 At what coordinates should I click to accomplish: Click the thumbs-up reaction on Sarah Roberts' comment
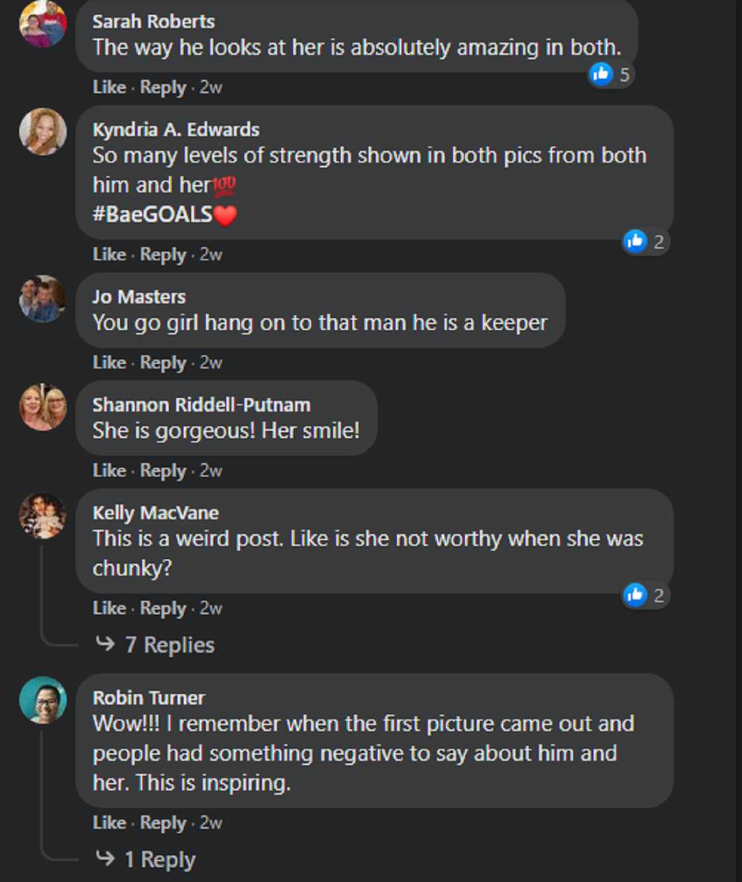click(601, 73)
